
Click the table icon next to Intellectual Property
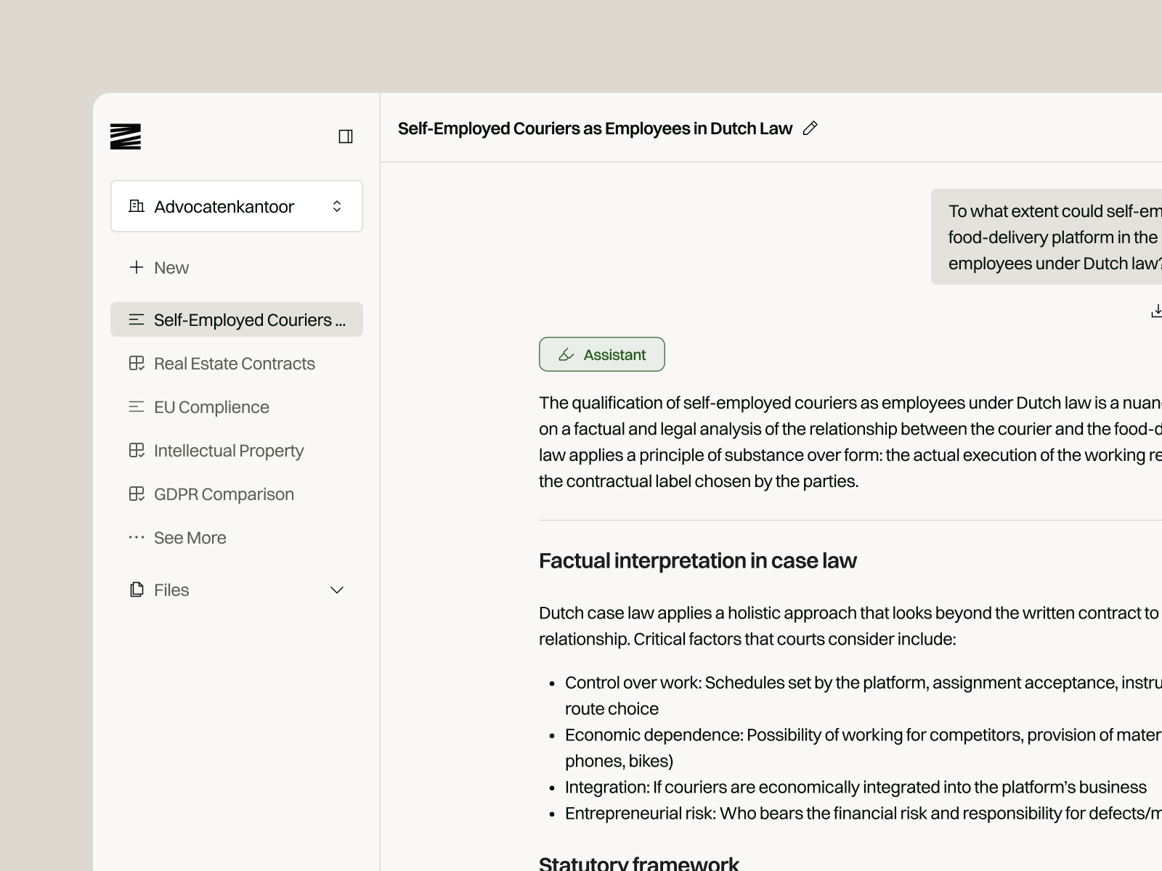click(x=137, y=451)
